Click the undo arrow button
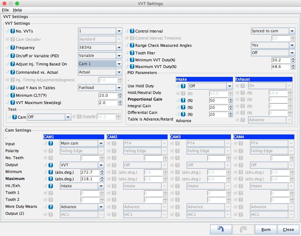Viewport: 301px width, 236px height. coord(221,229)
